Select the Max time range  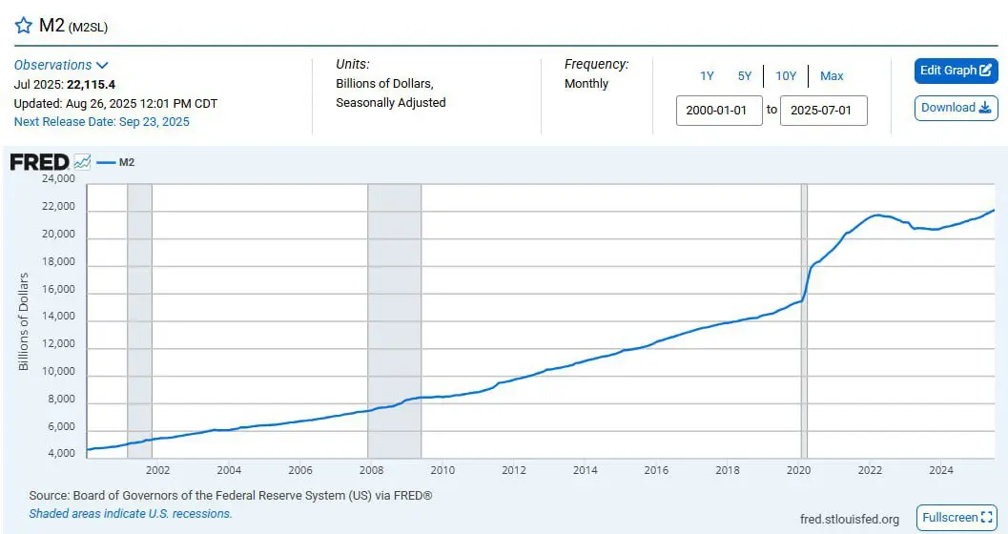(832, 76)
